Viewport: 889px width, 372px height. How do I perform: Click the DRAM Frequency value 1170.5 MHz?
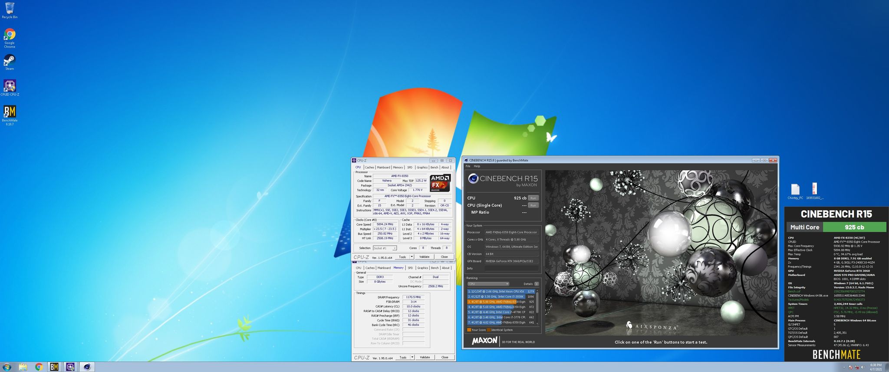413,297
